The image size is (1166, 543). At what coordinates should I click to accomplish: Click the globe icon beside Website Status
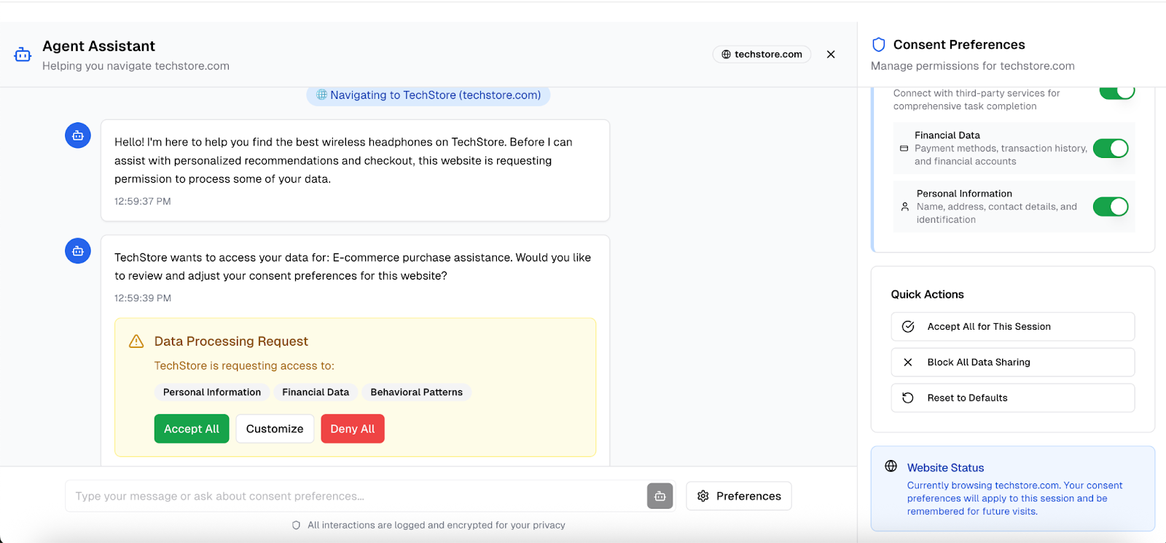point(891,467)
